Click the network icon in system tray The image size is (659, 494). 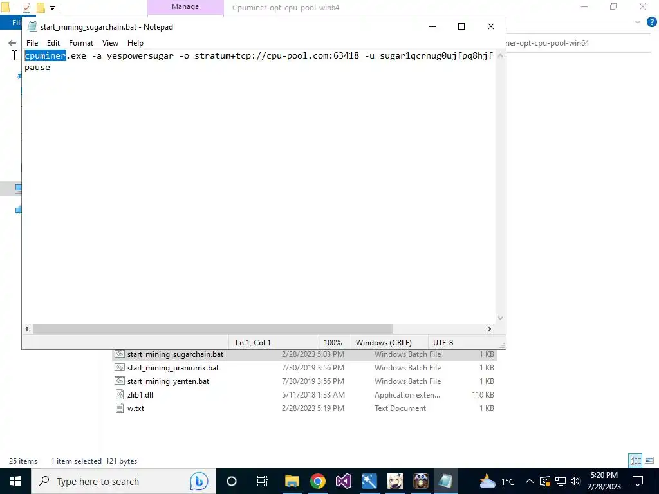point(561,481)
